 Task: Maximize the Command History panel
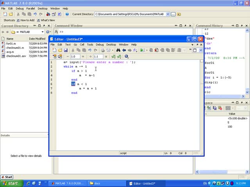point(237,26)
